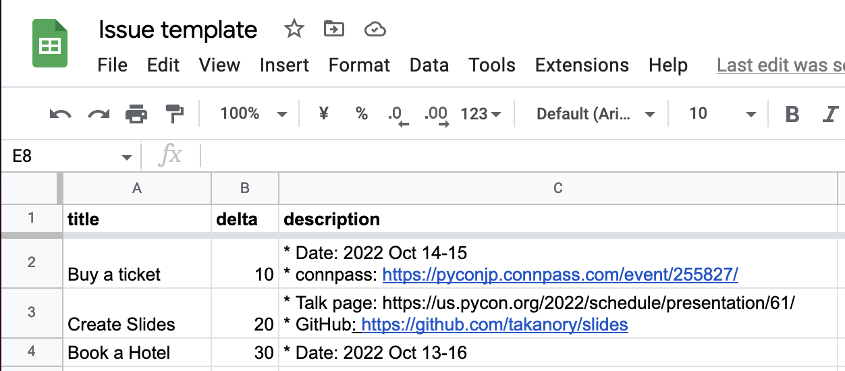Open the font size 10 dropdown

point(721,114)
